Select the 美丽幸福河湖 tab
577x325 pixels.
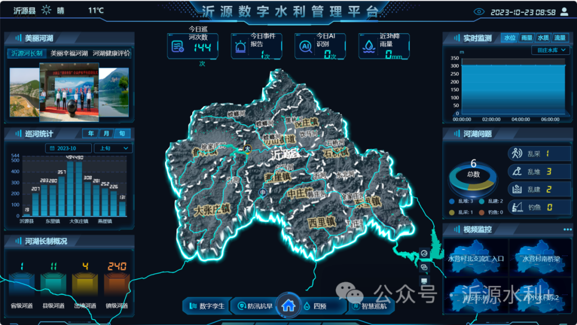pyautogui.click(x=69, y=53)
